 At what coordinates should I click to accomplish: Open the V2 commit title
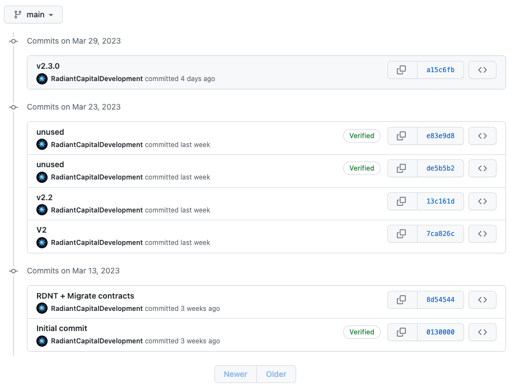point(41,230)
